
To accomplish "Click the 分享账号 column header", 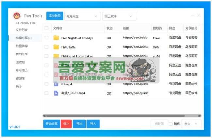I will click(191, 28).
